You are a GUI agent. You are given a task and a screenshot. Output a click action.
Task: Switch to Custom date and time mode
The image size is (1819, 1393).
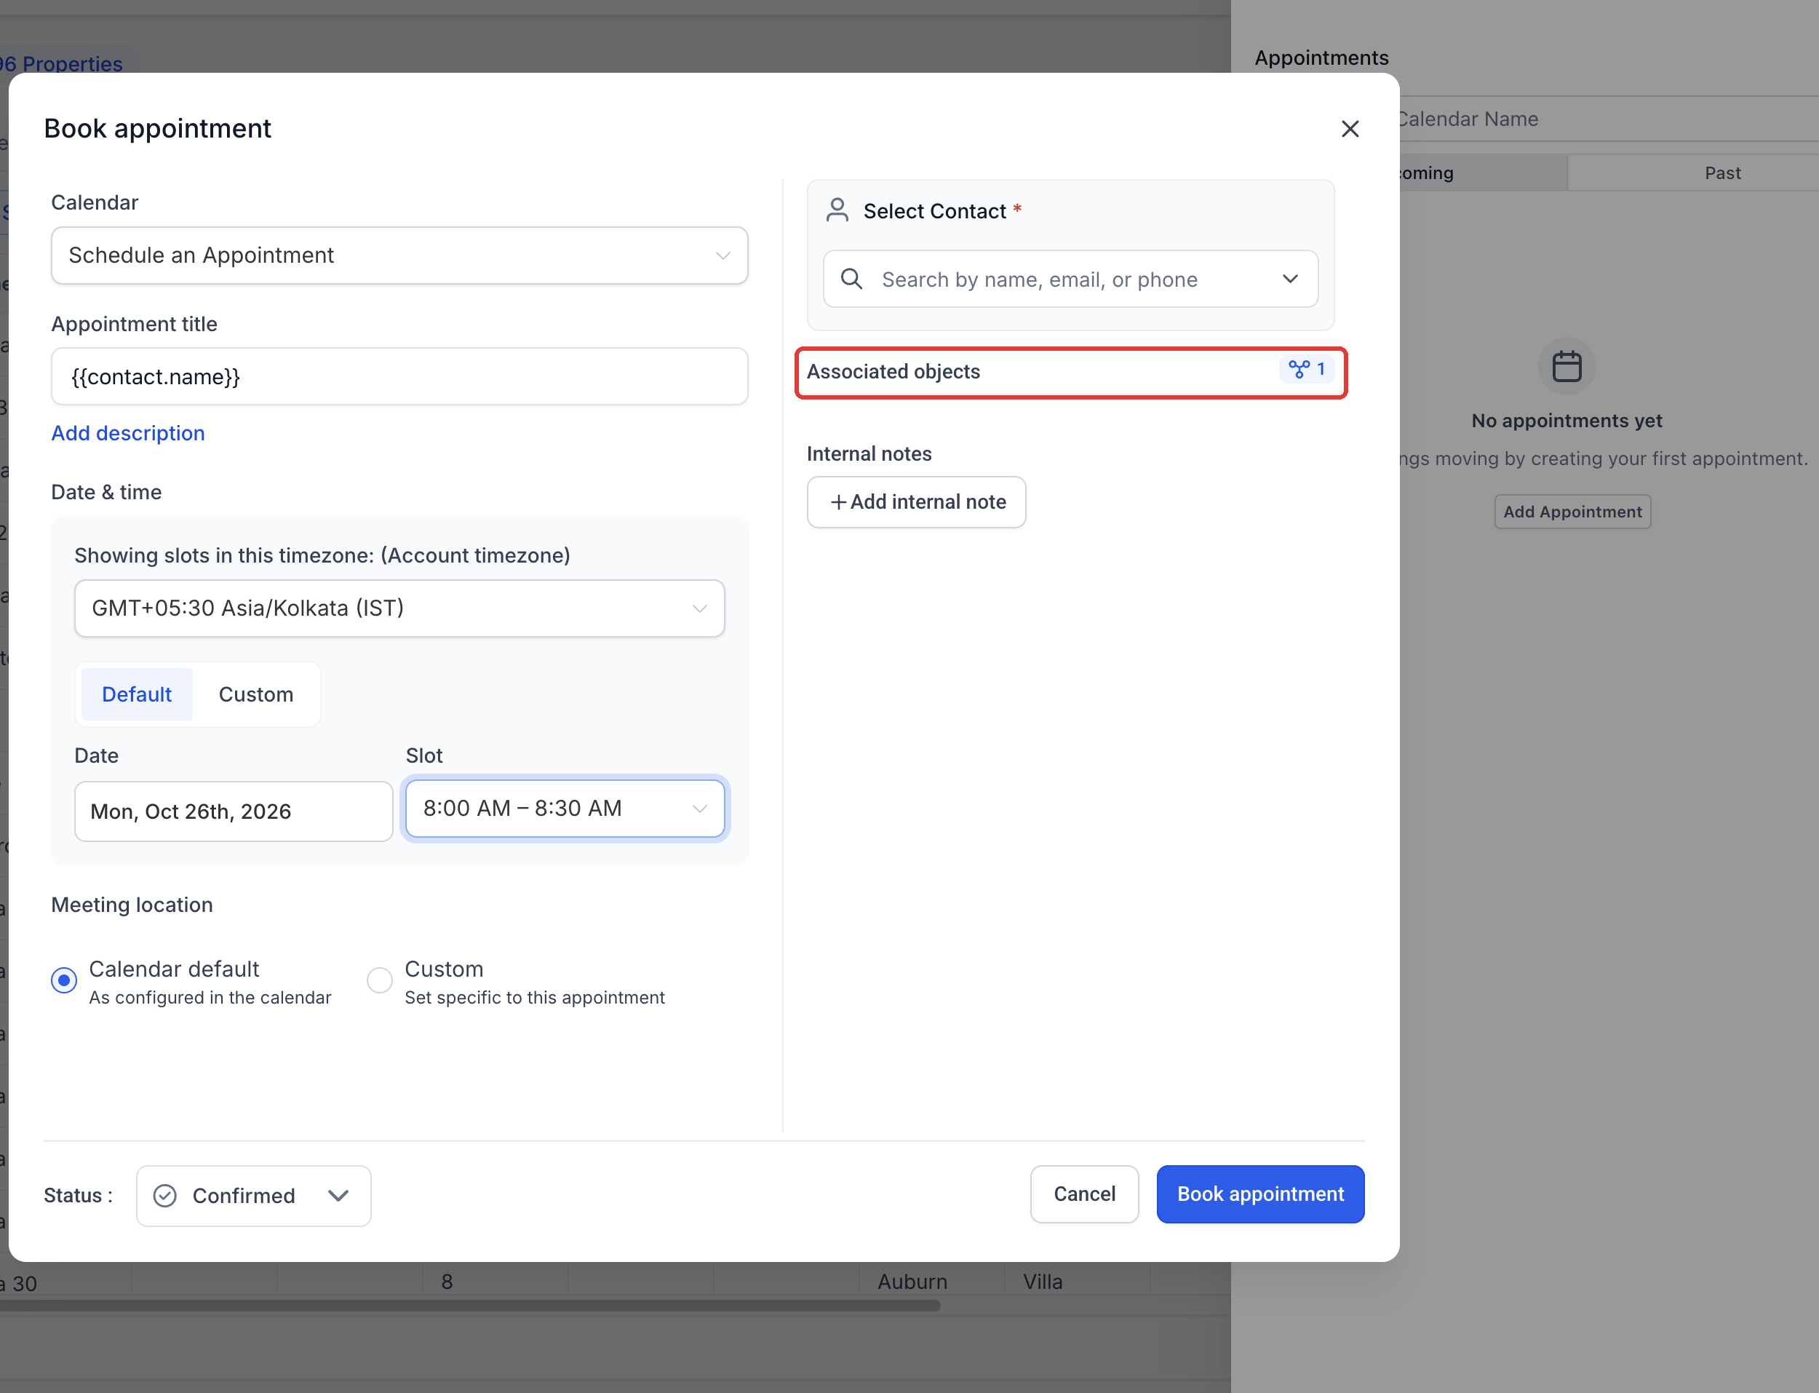pos(256,694)
